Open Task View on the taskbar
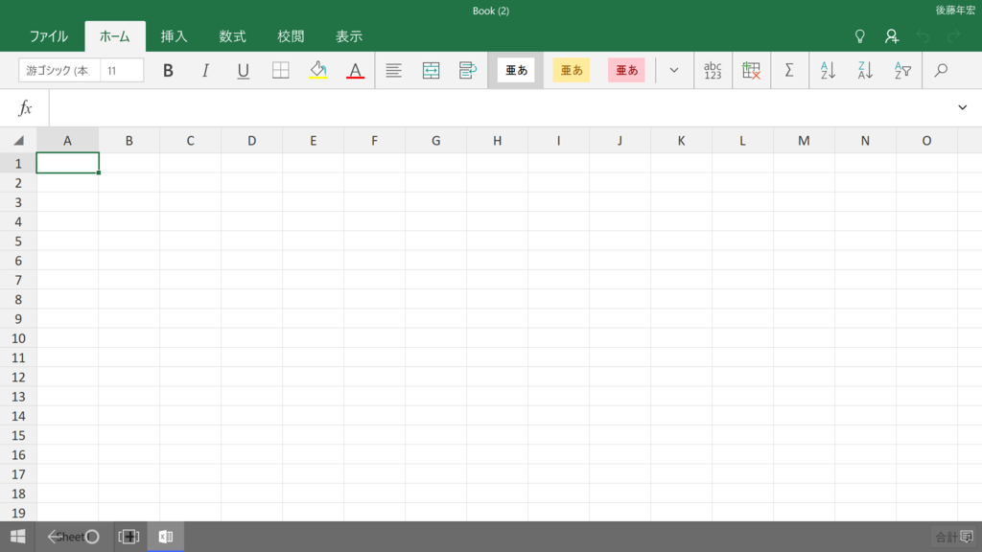Image resolution: width=982 pixels, height=552 pixels. tap(129, 537)
